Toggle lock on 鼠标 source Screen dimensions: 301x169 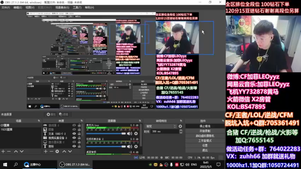79,146
